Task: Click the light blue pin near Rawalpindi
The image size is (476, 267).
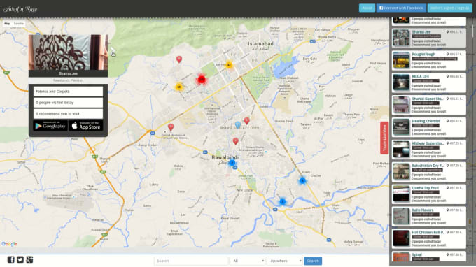Action: tap(238, 124)
